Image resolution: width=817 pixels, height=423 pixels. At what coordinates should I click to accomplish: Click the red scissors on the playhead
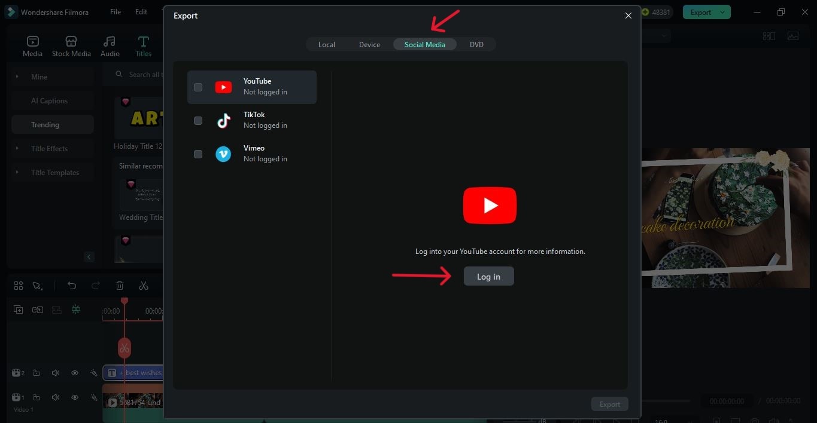(124, 348)
